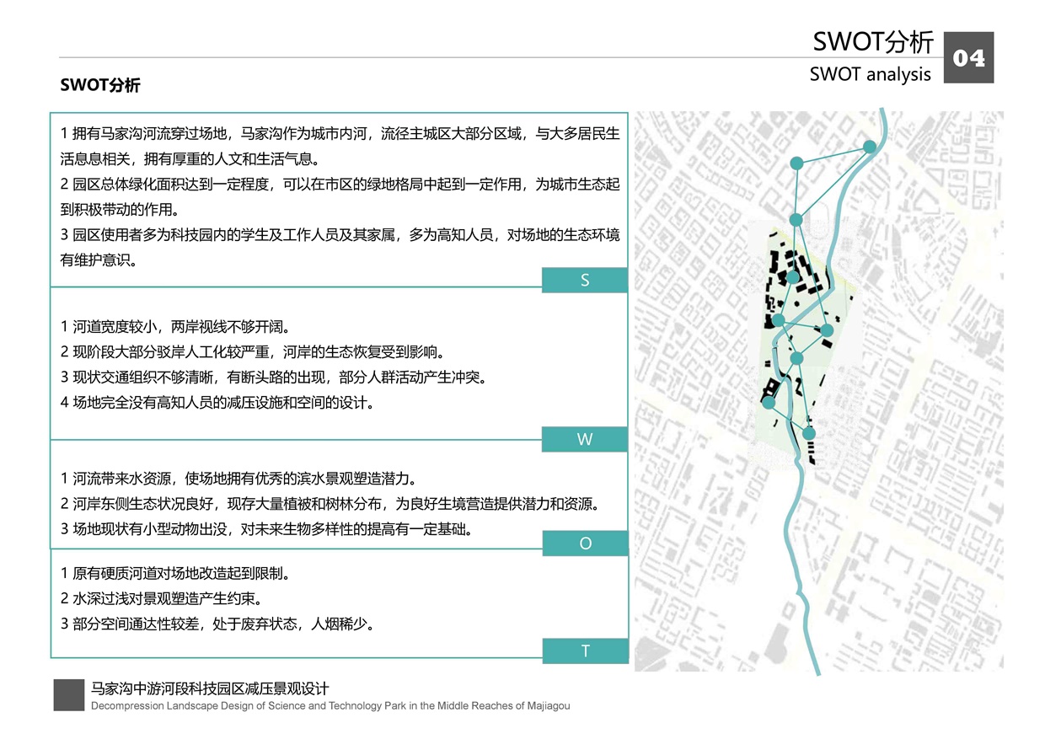Click the 'SWOT analysis' English title
Viewport: 1045px width, 739px height.
[871, 74]
